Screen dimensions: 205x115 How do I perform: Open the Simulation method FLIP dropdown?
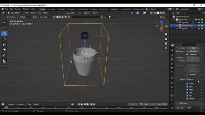193,108
